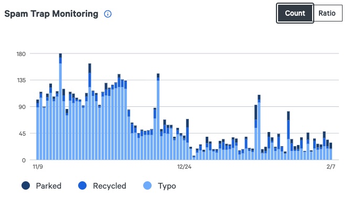Switch chart to Count view

pos(295,13)
